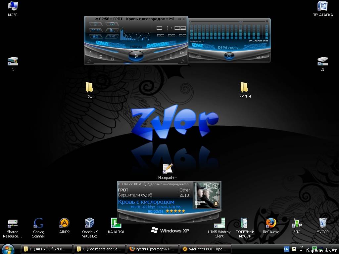
Task: Switch to C:\Documents and Se... taskbar window
Action: point(100,249)
